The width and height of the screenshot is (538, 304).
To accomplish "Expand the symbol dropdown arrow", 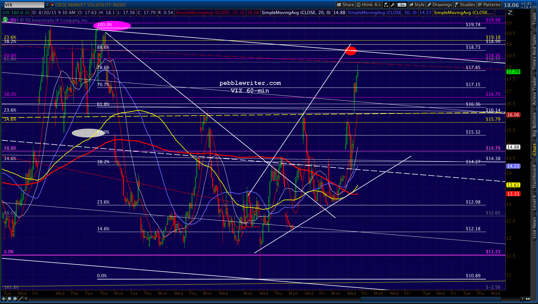I will [47, 5].
